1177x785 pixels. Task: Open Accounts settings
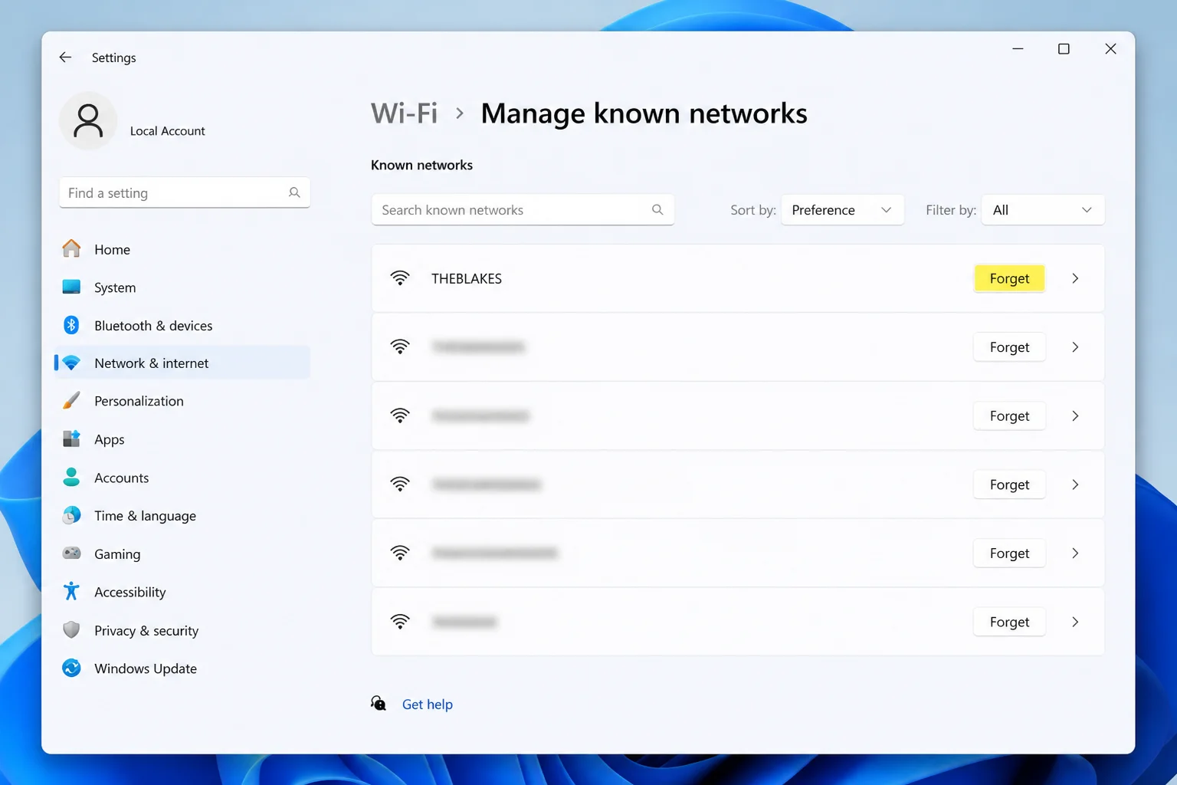182,478
